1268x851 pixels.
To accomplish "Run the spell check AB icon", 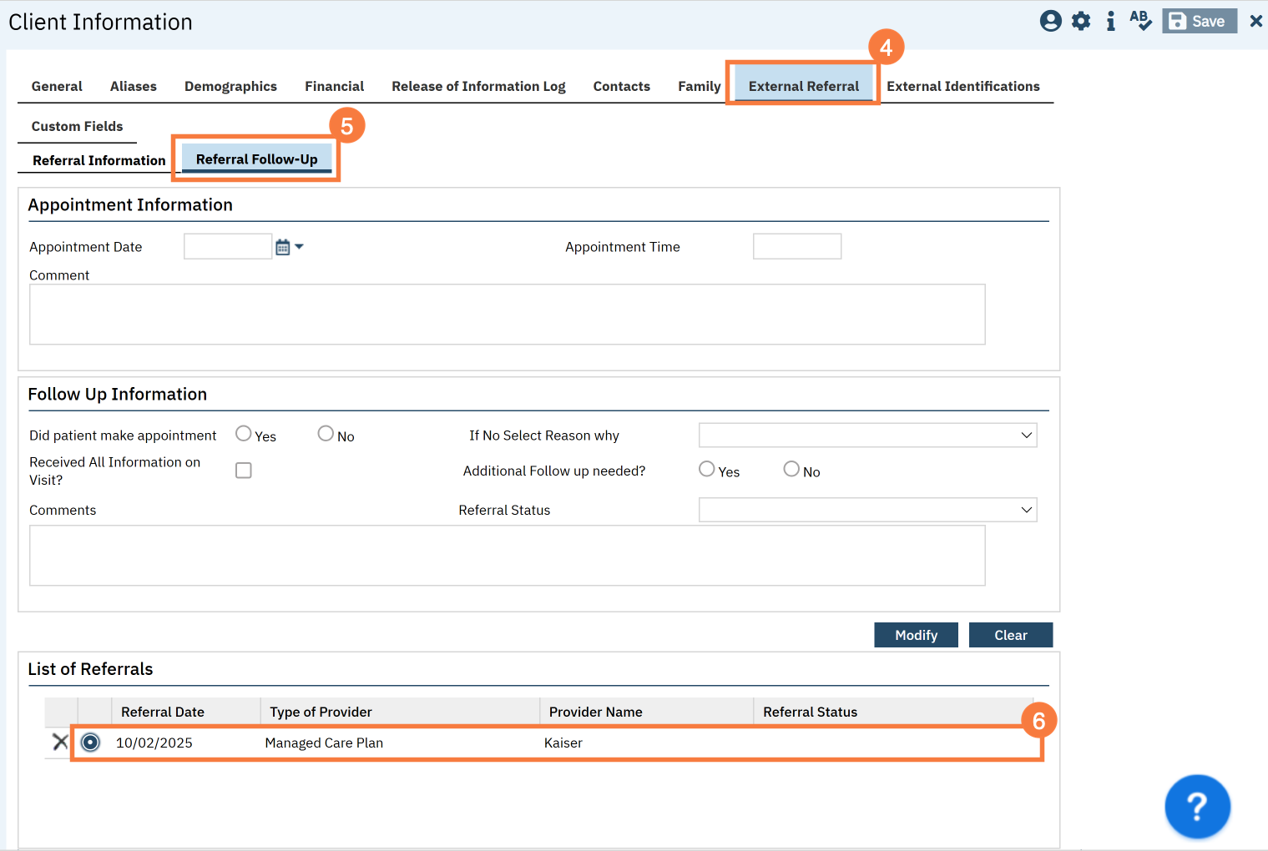I will pos(1140,21).
